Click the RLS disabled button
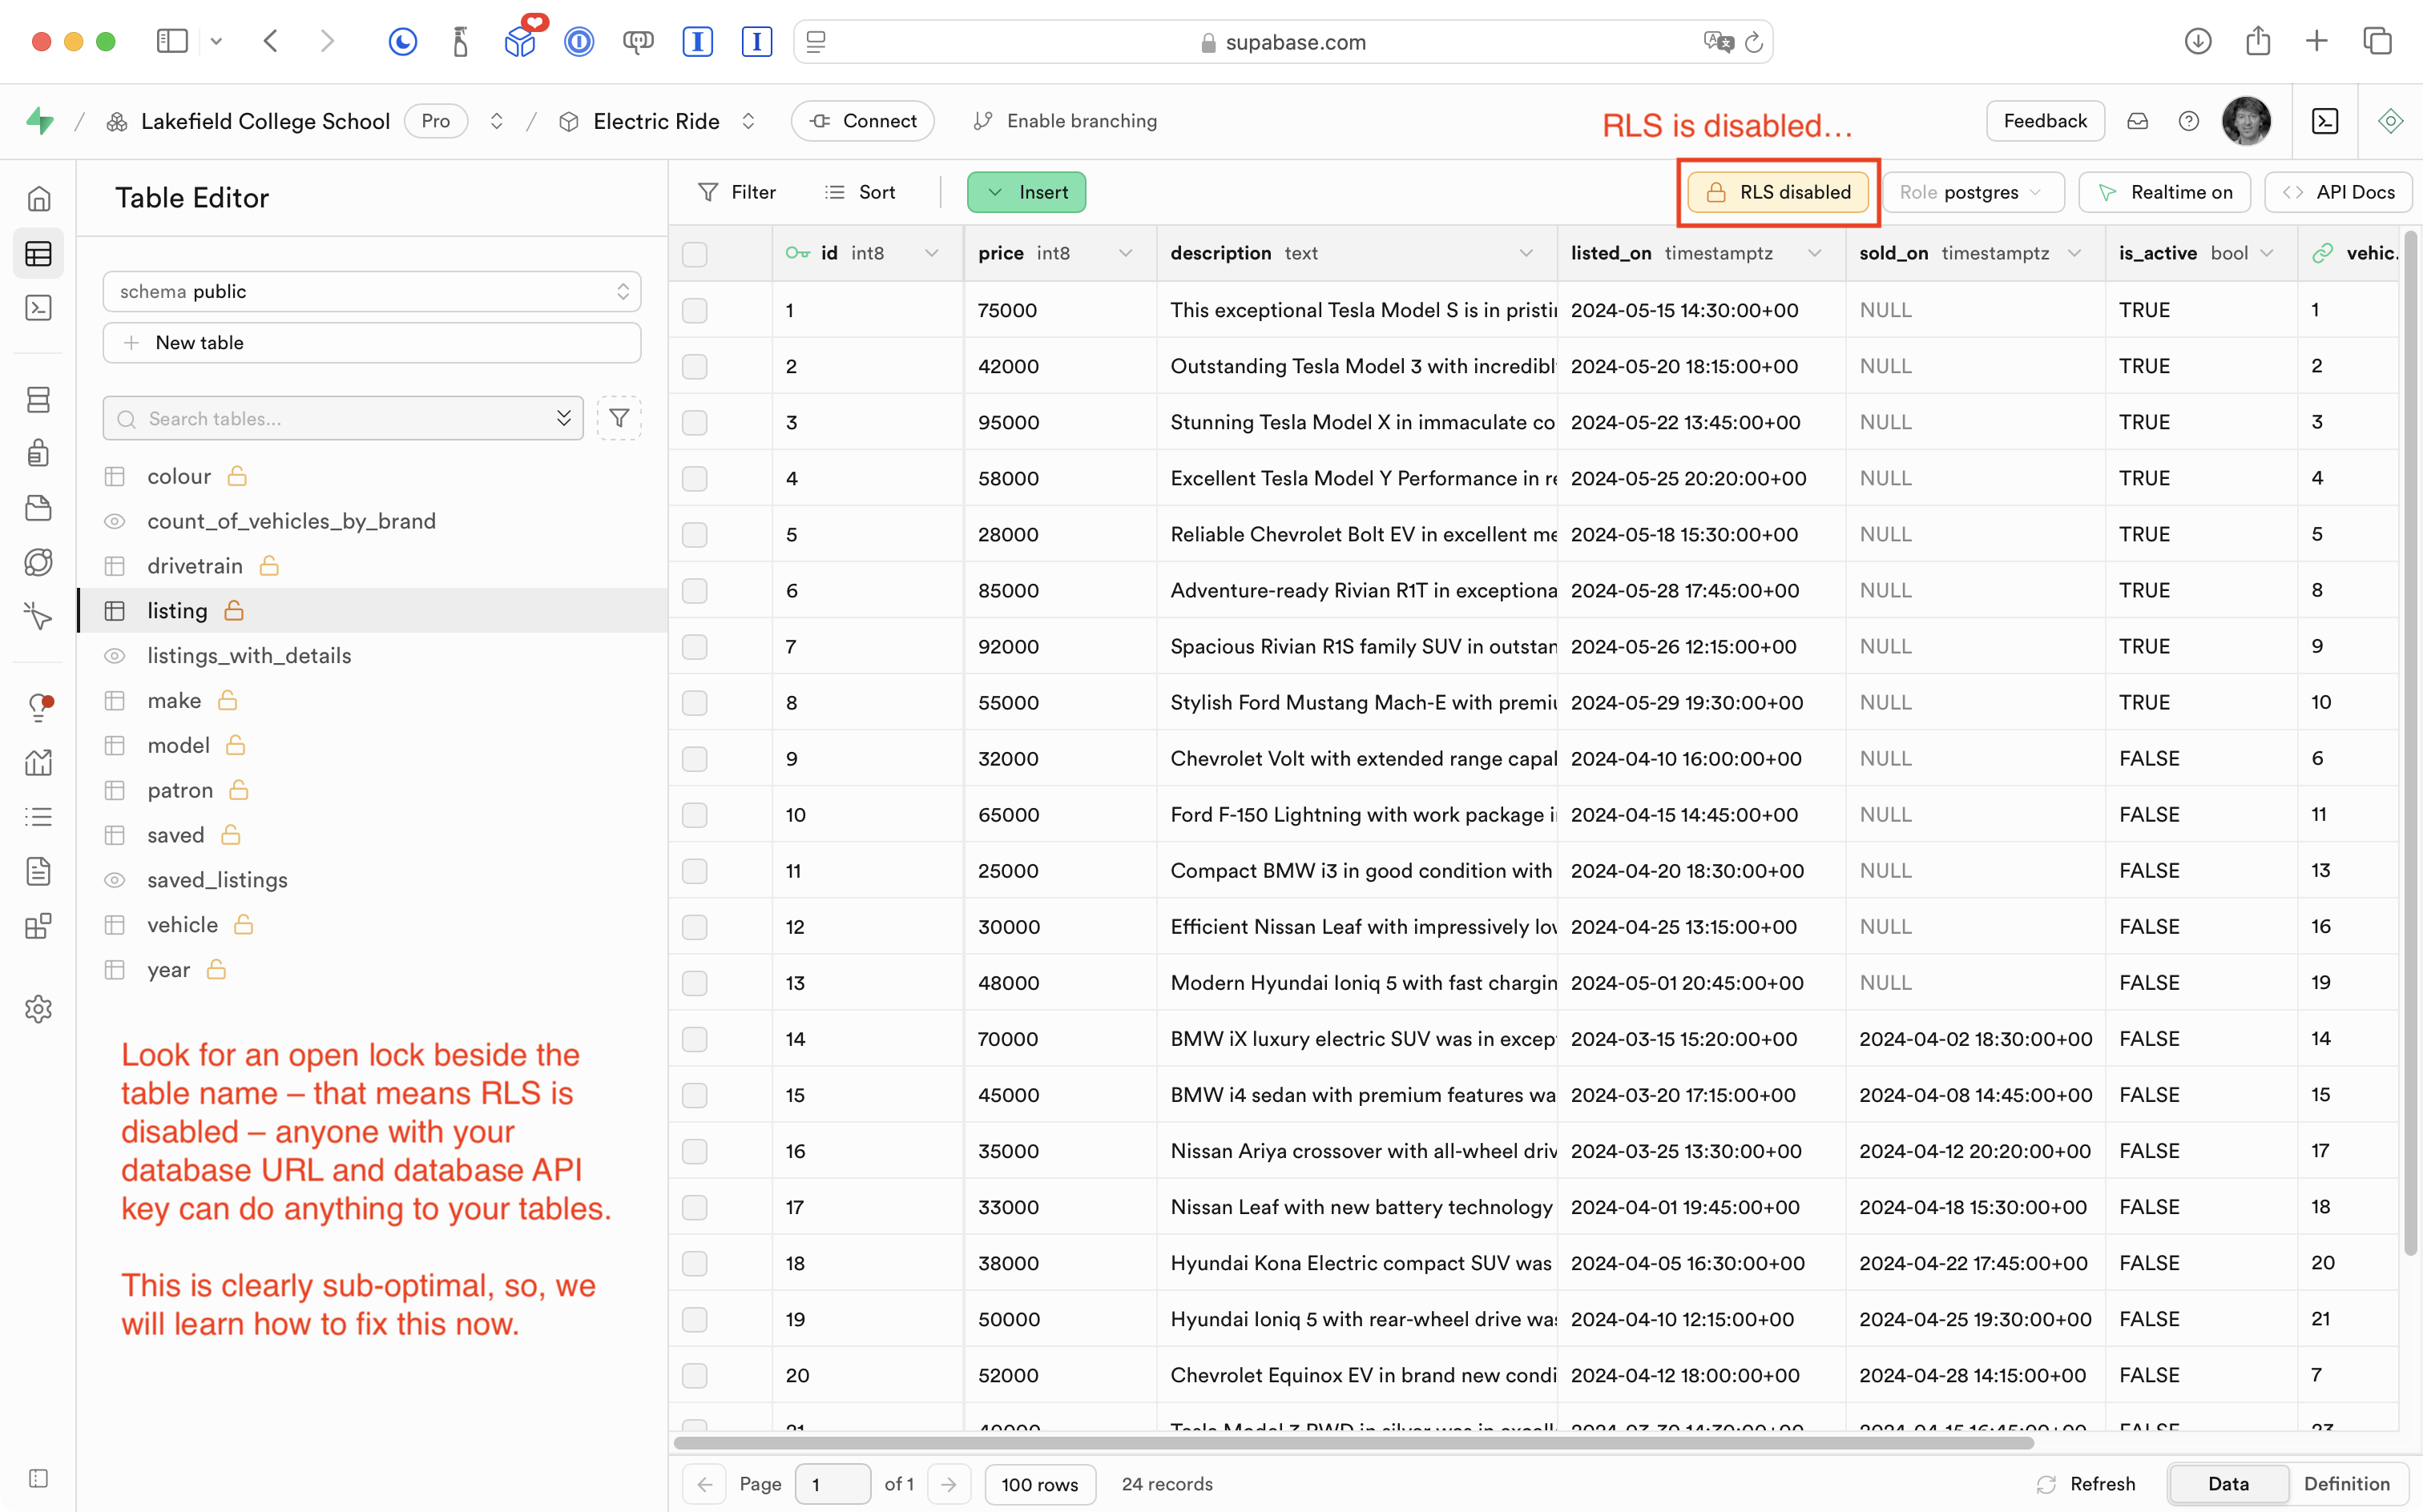The image size is (2423, 1512). 1778,192
